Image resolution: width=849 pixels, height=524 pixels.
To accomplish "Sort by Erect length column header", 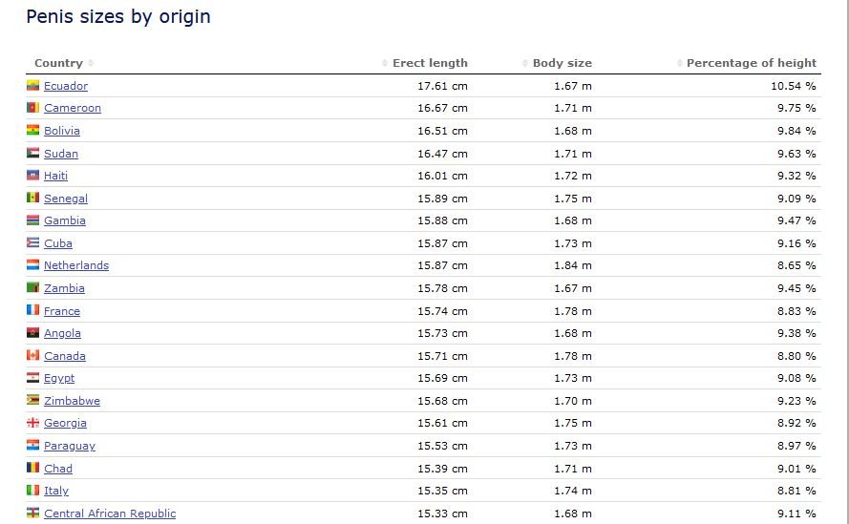I will (x=430, y=63).
